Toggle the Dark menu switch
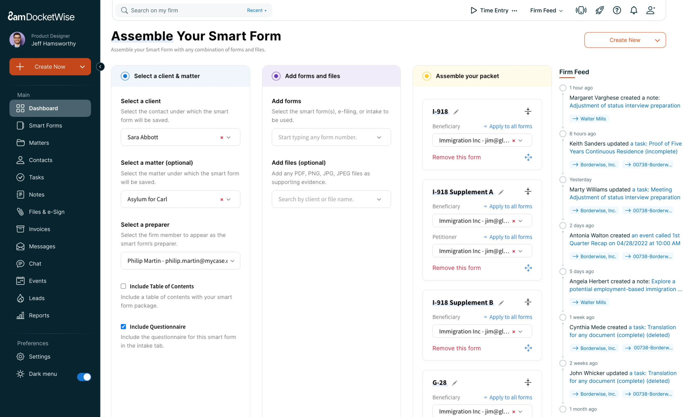 84,377
